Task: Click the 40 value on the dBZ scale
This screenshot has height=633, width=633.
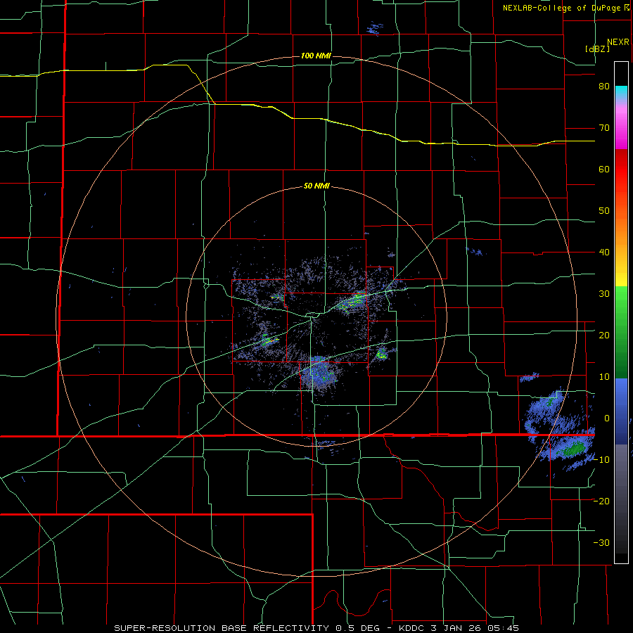Action: pos(604,252)
